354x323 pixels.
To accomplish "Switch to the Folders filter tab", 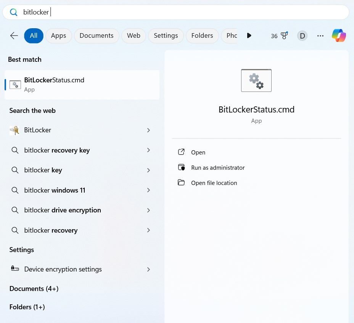I will click(x=202, y=36).
